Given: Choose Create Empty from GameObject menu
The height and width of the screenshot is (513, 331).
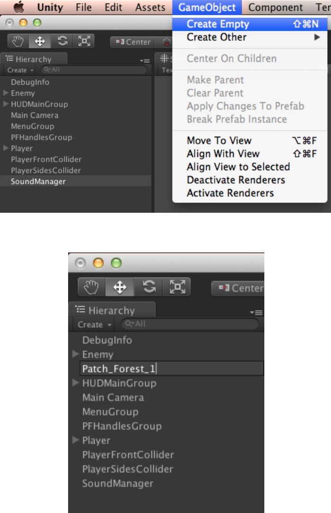Looking at the screenshot, I should click(250, 24).
